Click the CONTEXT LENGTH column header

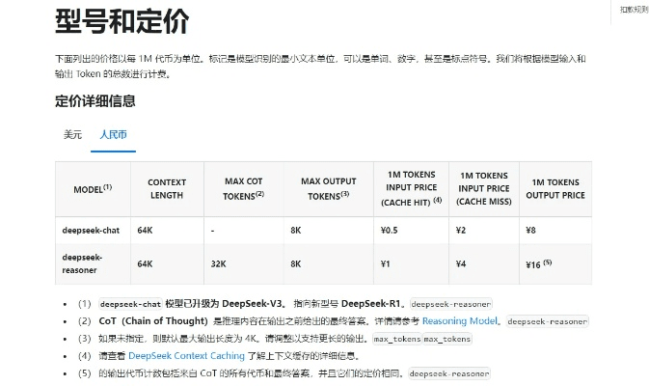[166, 188]
